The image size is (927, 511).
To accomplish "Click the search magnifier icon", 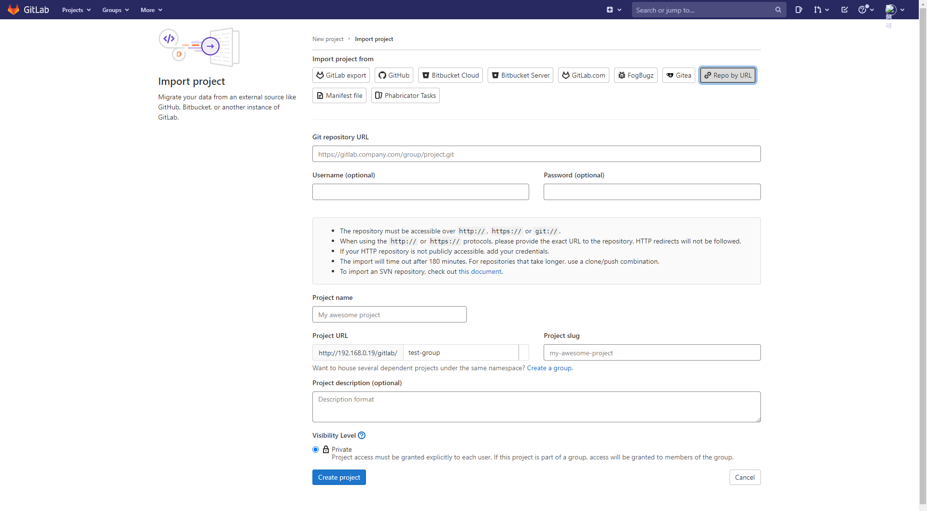I will click(x=778, y=10).
